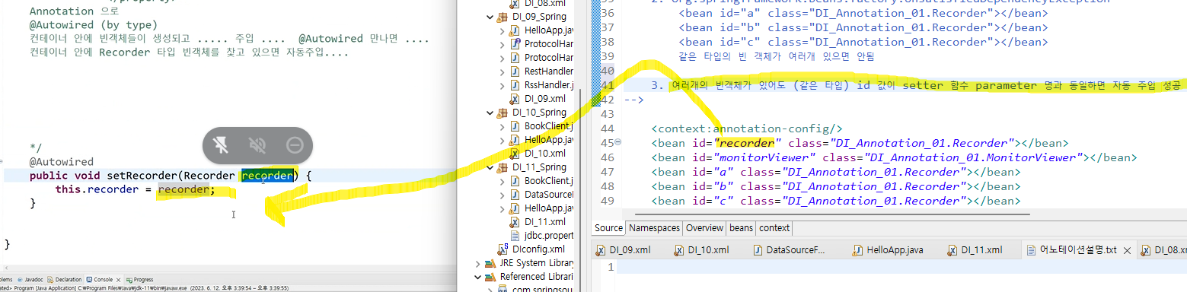Expand the RestHandler class node
The width and height of the screenshot is (1187, 292).
pos(502,71)
